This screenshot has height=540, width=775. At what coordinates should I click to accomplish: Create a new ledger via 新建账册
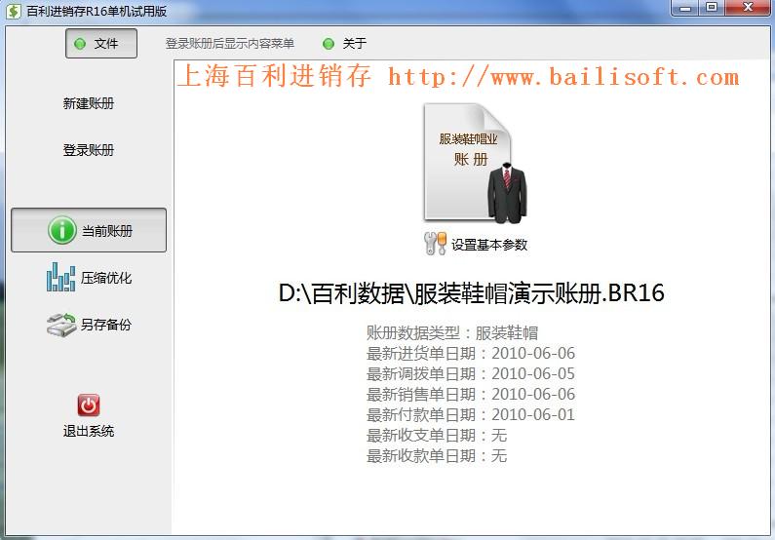click(x=89, y=103)
